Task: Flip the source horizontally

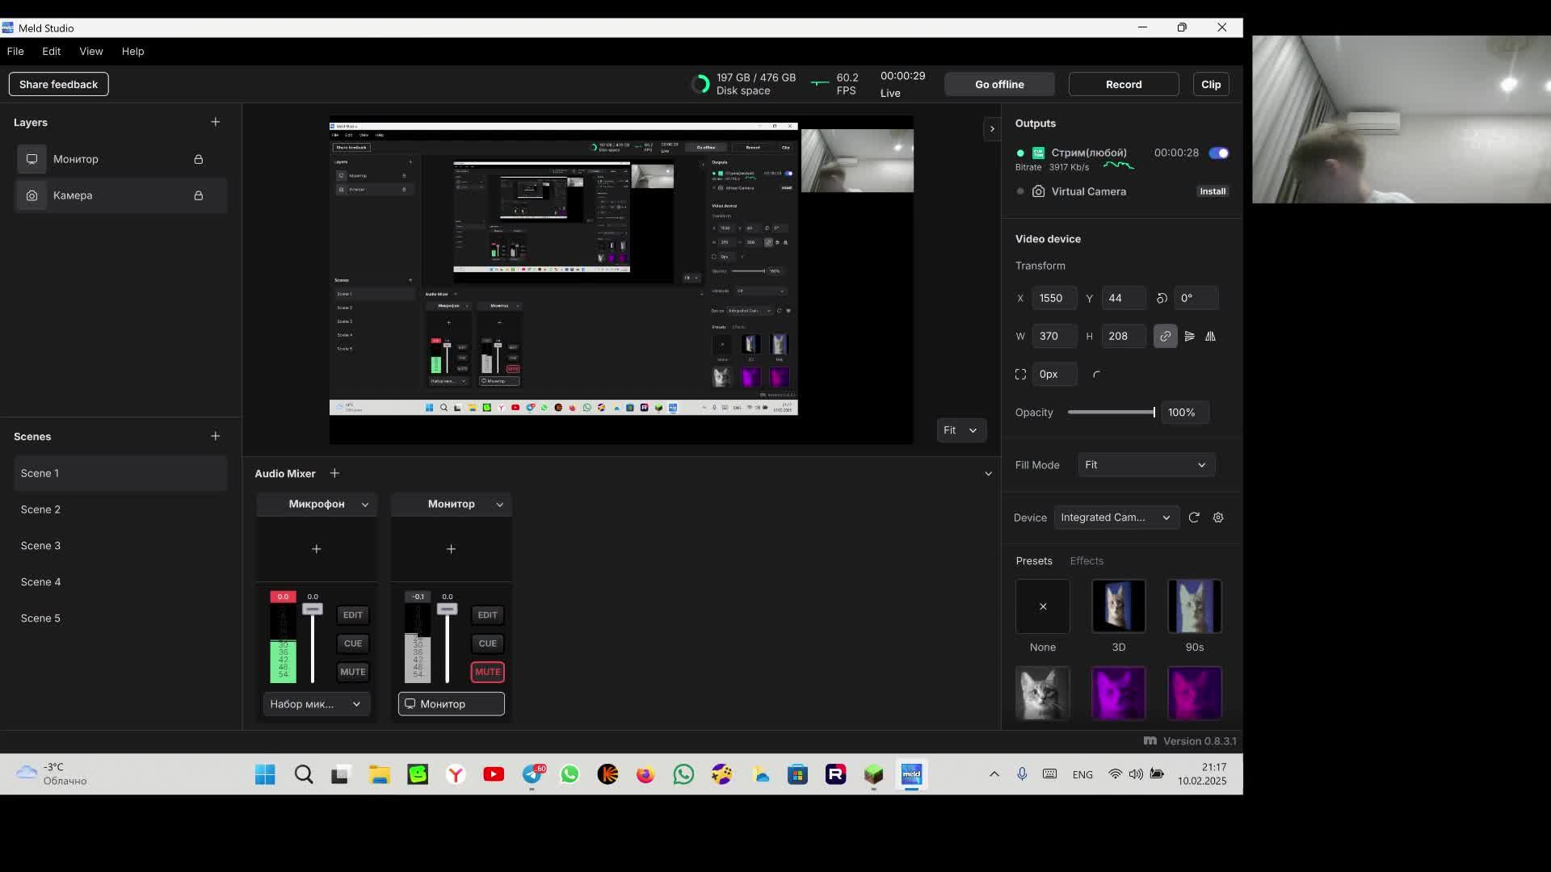Action: point(1210,336)
